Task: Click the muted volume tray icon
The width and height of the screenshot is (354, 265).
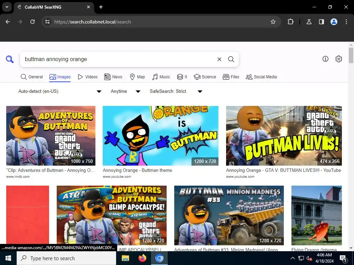Action: click(x=309, y=258)
